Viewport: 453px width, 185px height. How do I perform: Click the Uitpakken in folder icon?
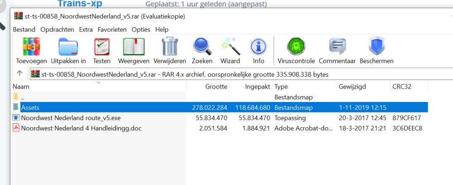pyautogui.click(x=68, y=46)
